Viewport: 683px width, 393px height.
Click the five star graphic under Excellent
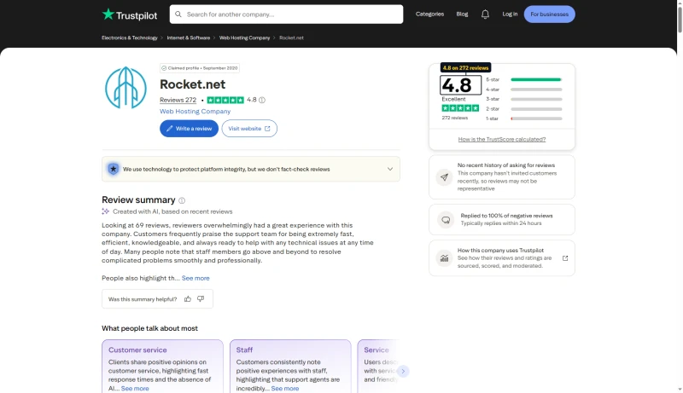tap(460, 108)
